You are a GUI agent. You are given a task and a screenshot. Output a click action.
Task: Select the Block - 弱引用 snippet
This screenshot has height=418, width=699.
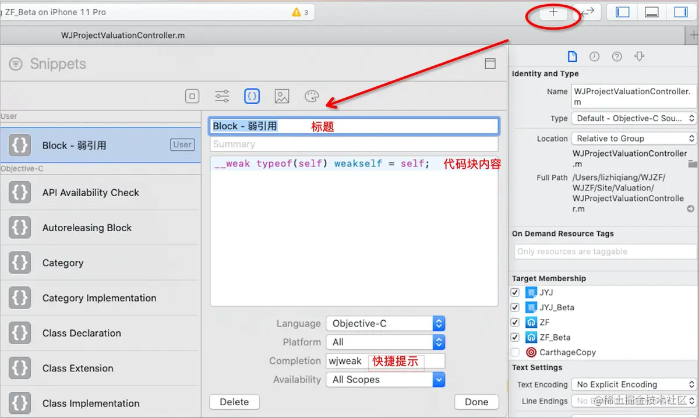pyautogui.click(x=100, y=146)
